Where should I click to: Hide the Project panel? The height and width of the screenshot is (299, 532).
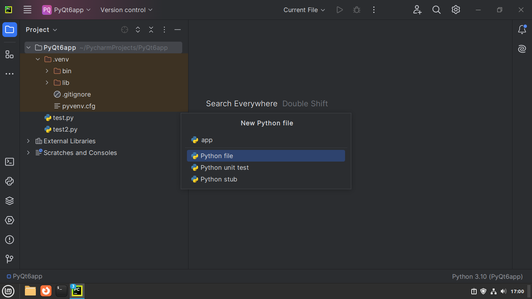178,30
